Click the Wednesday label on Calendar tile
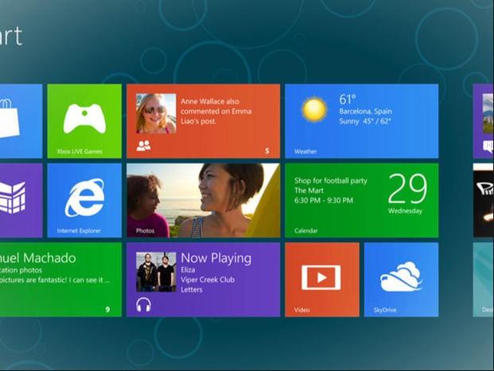 (405, 211)
